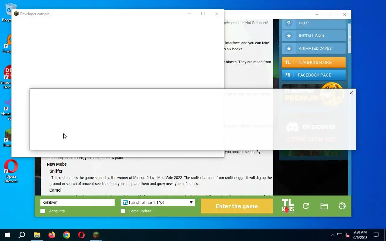Image resolution: width=386 pixels, height=241 pixels.
Task: Click the Camel heading text
Action: [55, 190]
